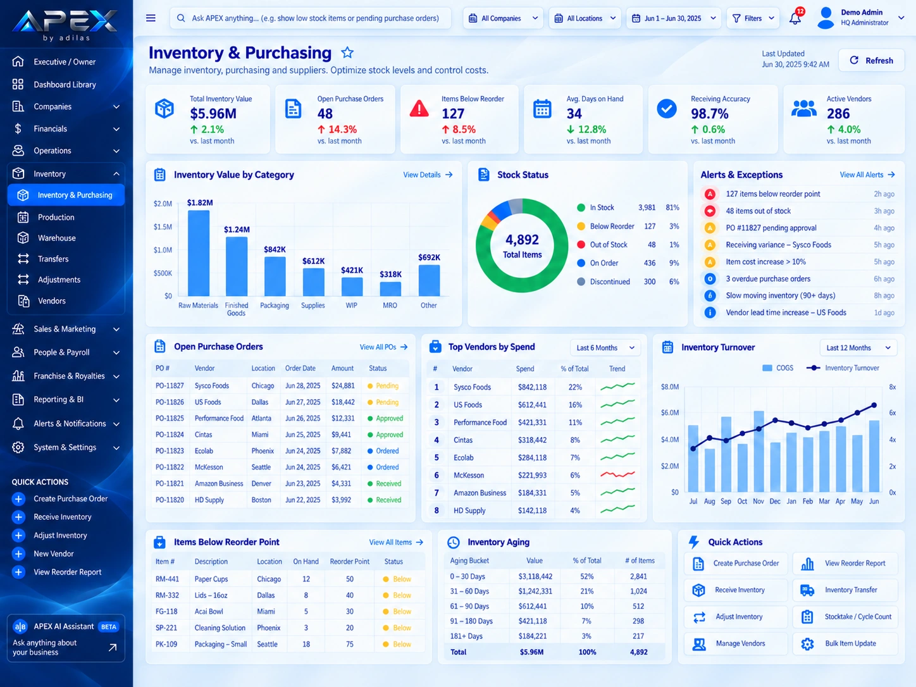Click the Vendors icon in sidebar

click(x=23, y=301)
